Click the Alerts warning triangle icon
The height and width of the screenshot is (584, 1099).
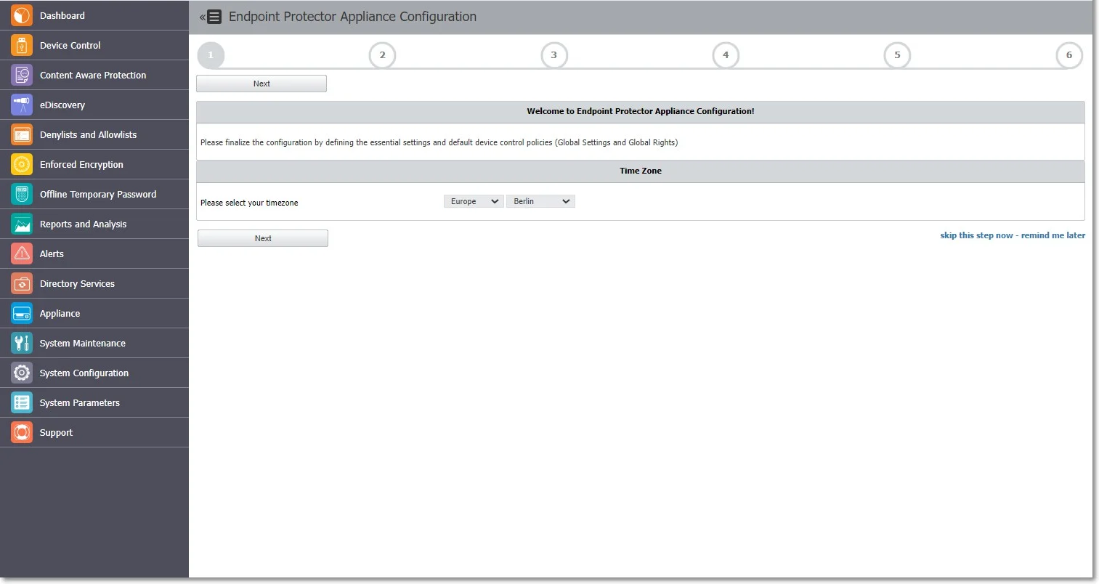click(22, 254)
